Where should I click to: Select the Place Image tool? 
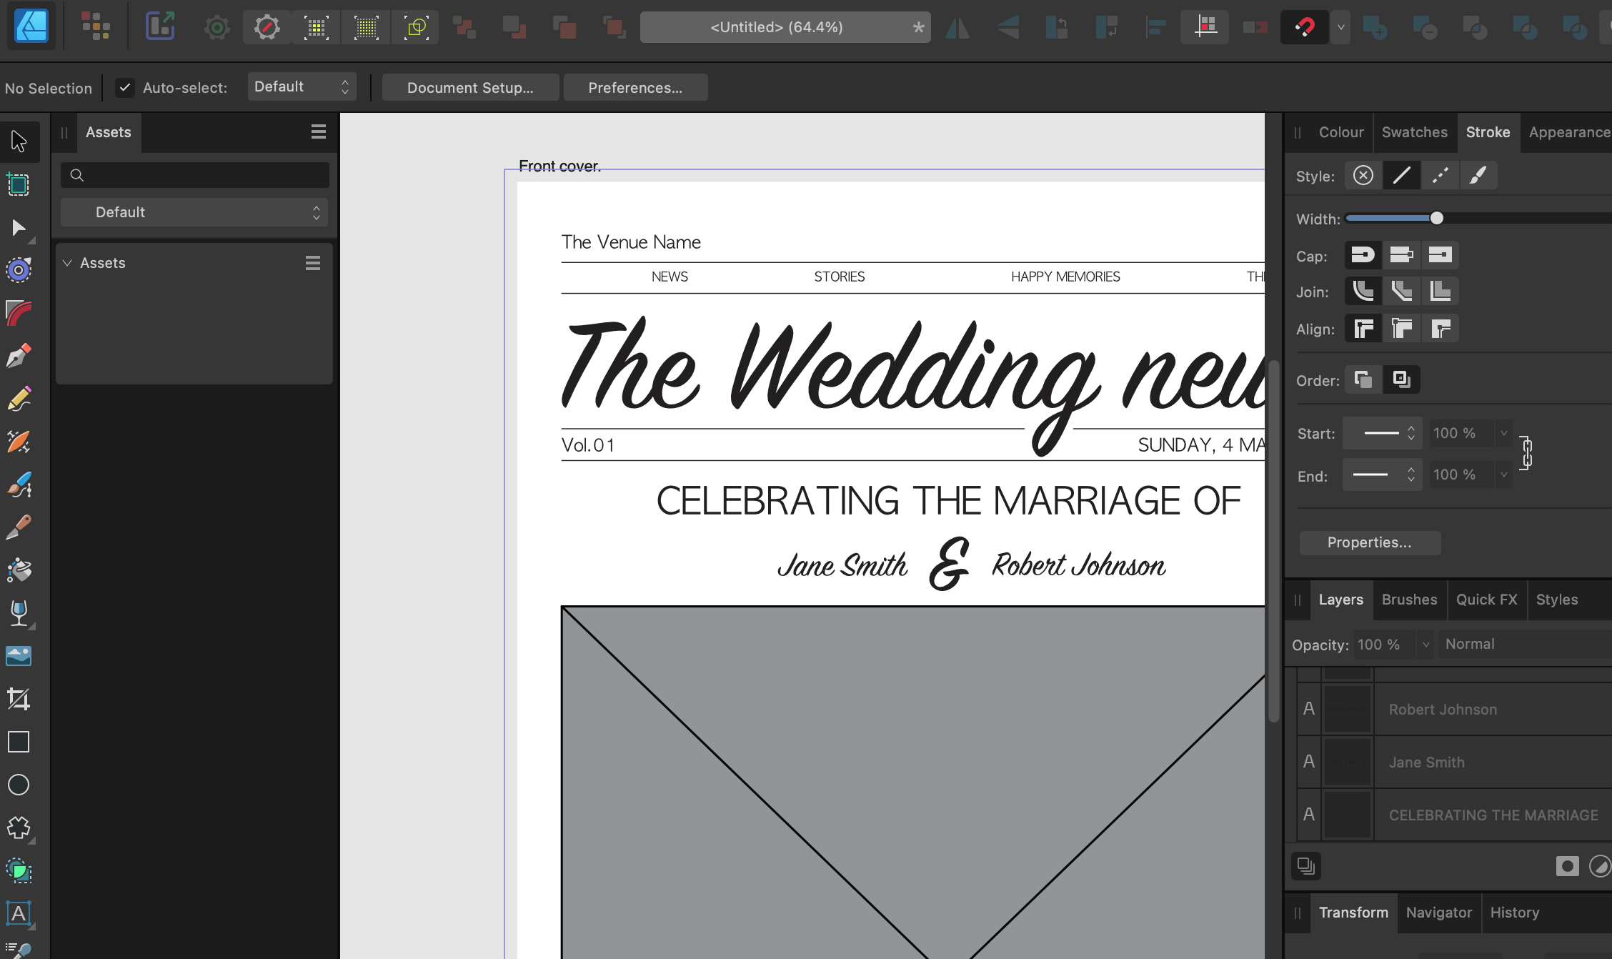pyautogui.click(x=19, y=656)
